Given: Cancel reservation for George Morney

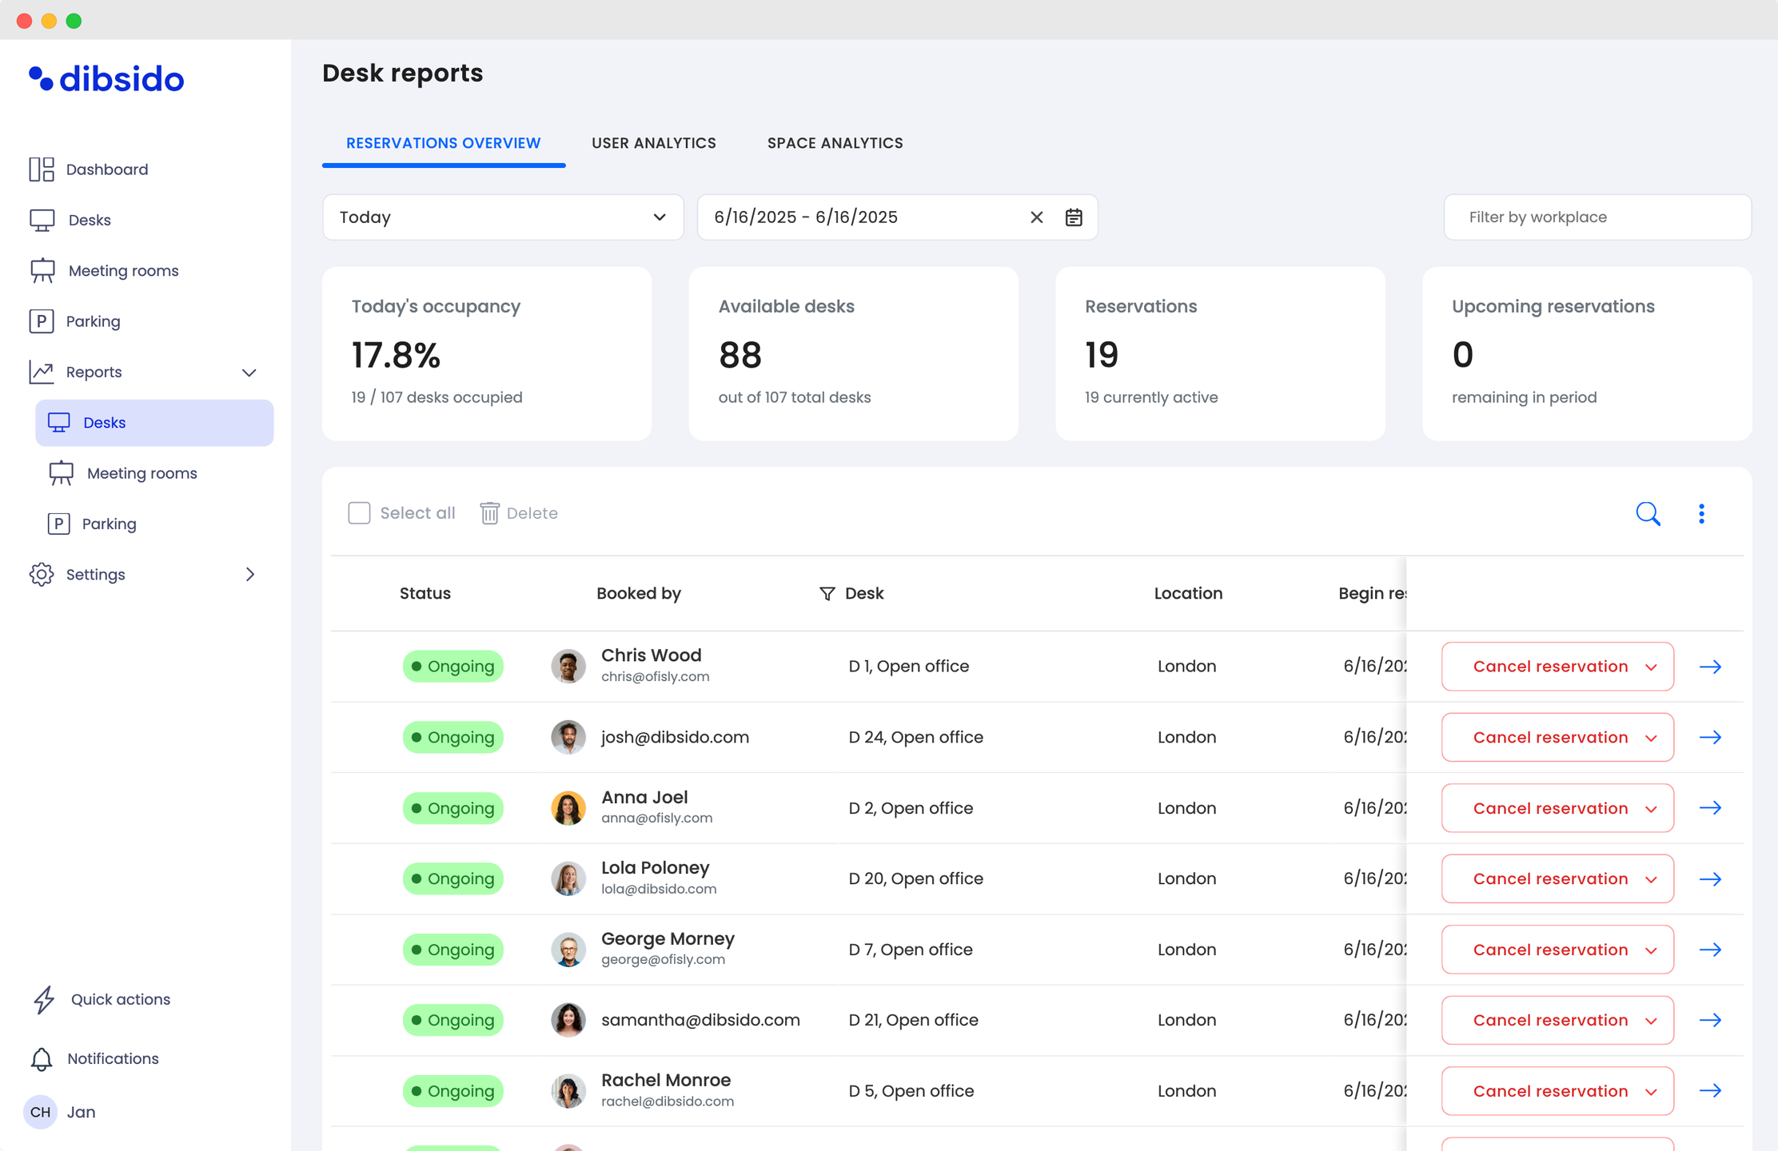Looking at the screenshot, I should click(x=1549, y=950).
